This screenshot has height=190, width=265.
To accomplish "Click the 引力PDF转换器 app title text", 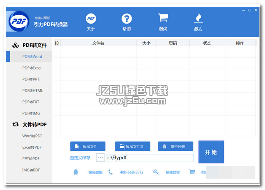I will pyautogui.click(x=51, y=24).
